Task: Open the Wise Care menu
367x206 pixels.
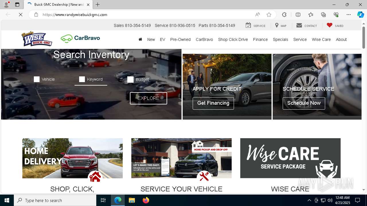Action: 321,39
